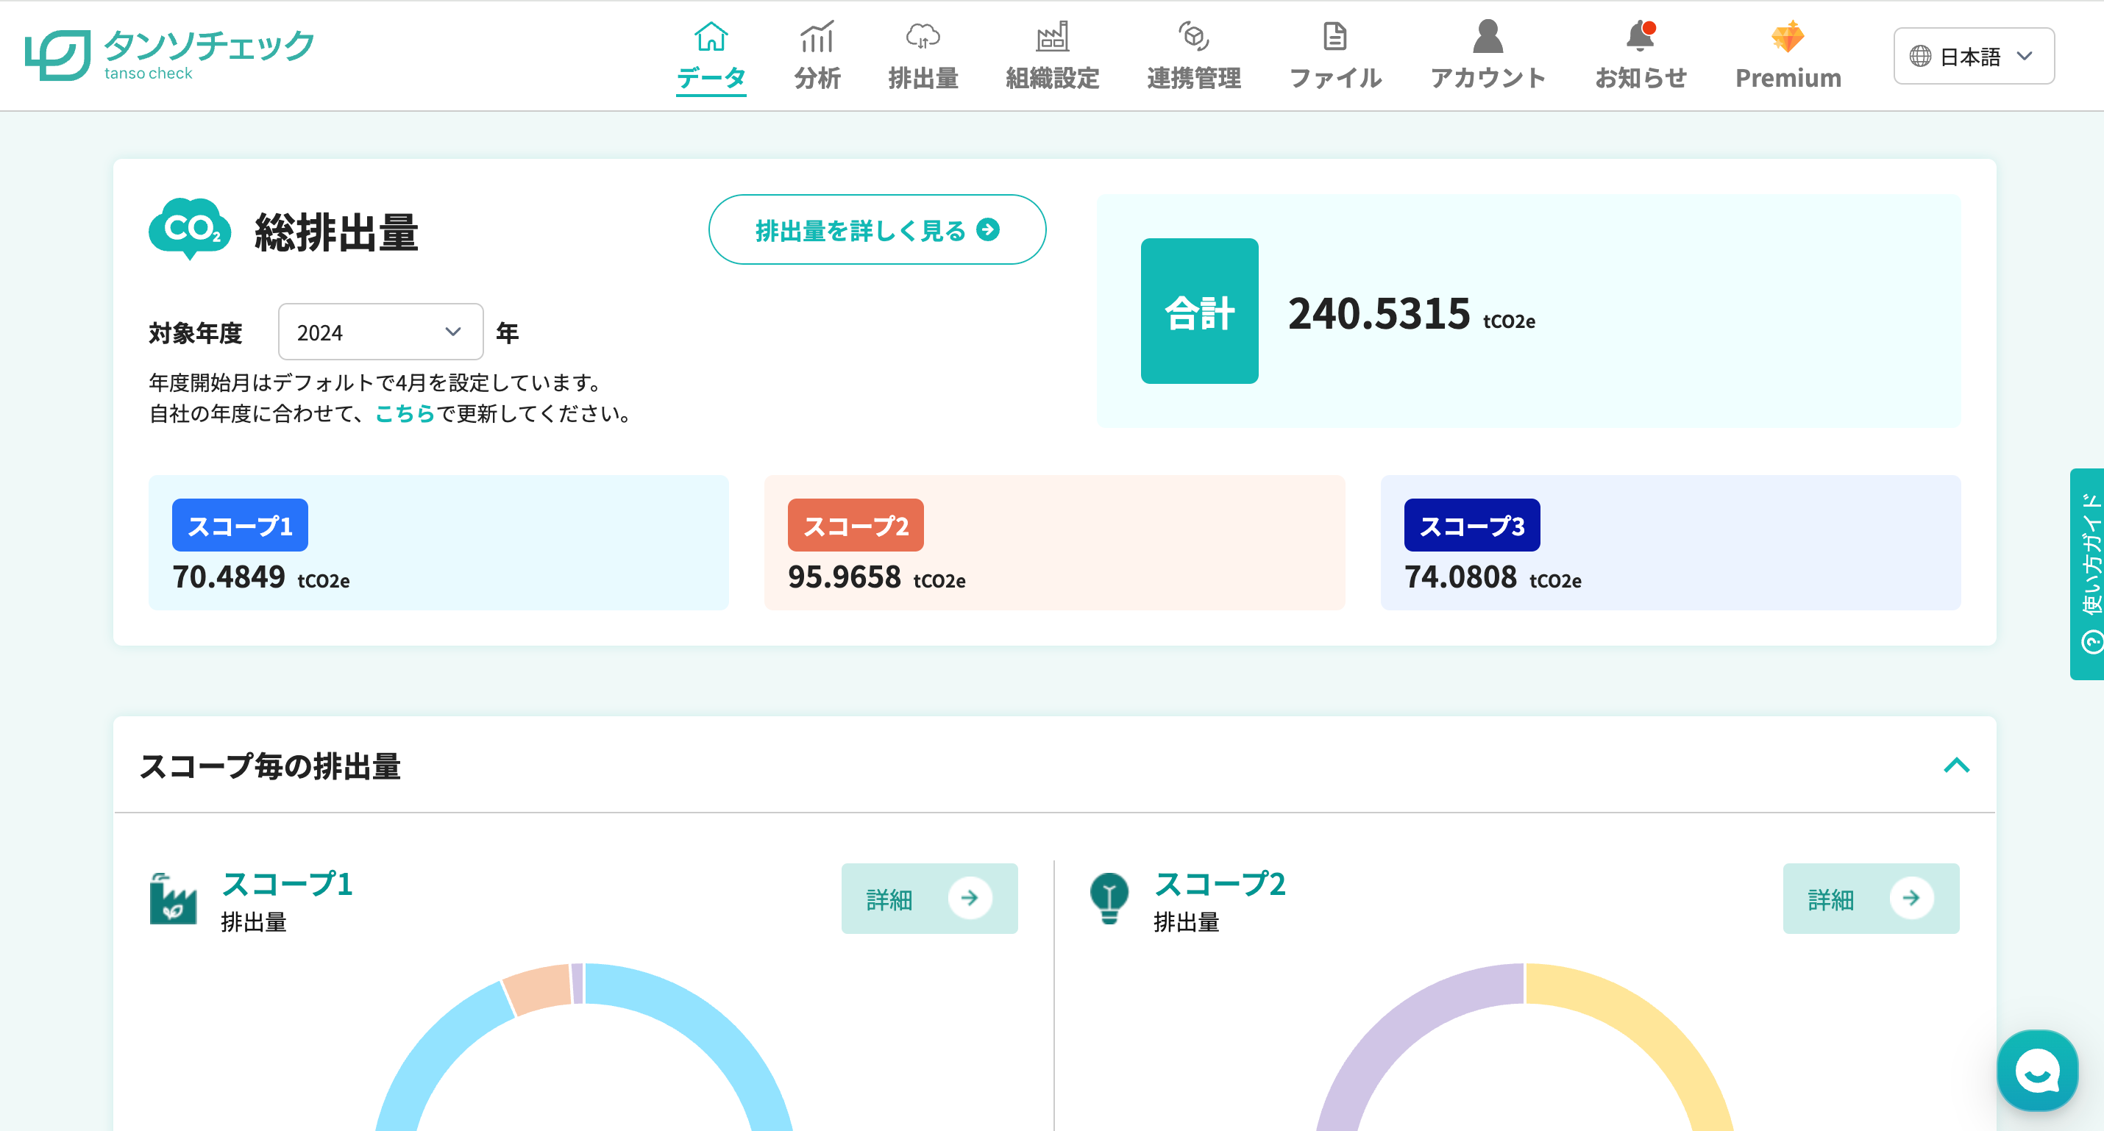Click the Tanso Check logo
The width and height of the screenshot is (2104, 1131).
pos(169,54)
